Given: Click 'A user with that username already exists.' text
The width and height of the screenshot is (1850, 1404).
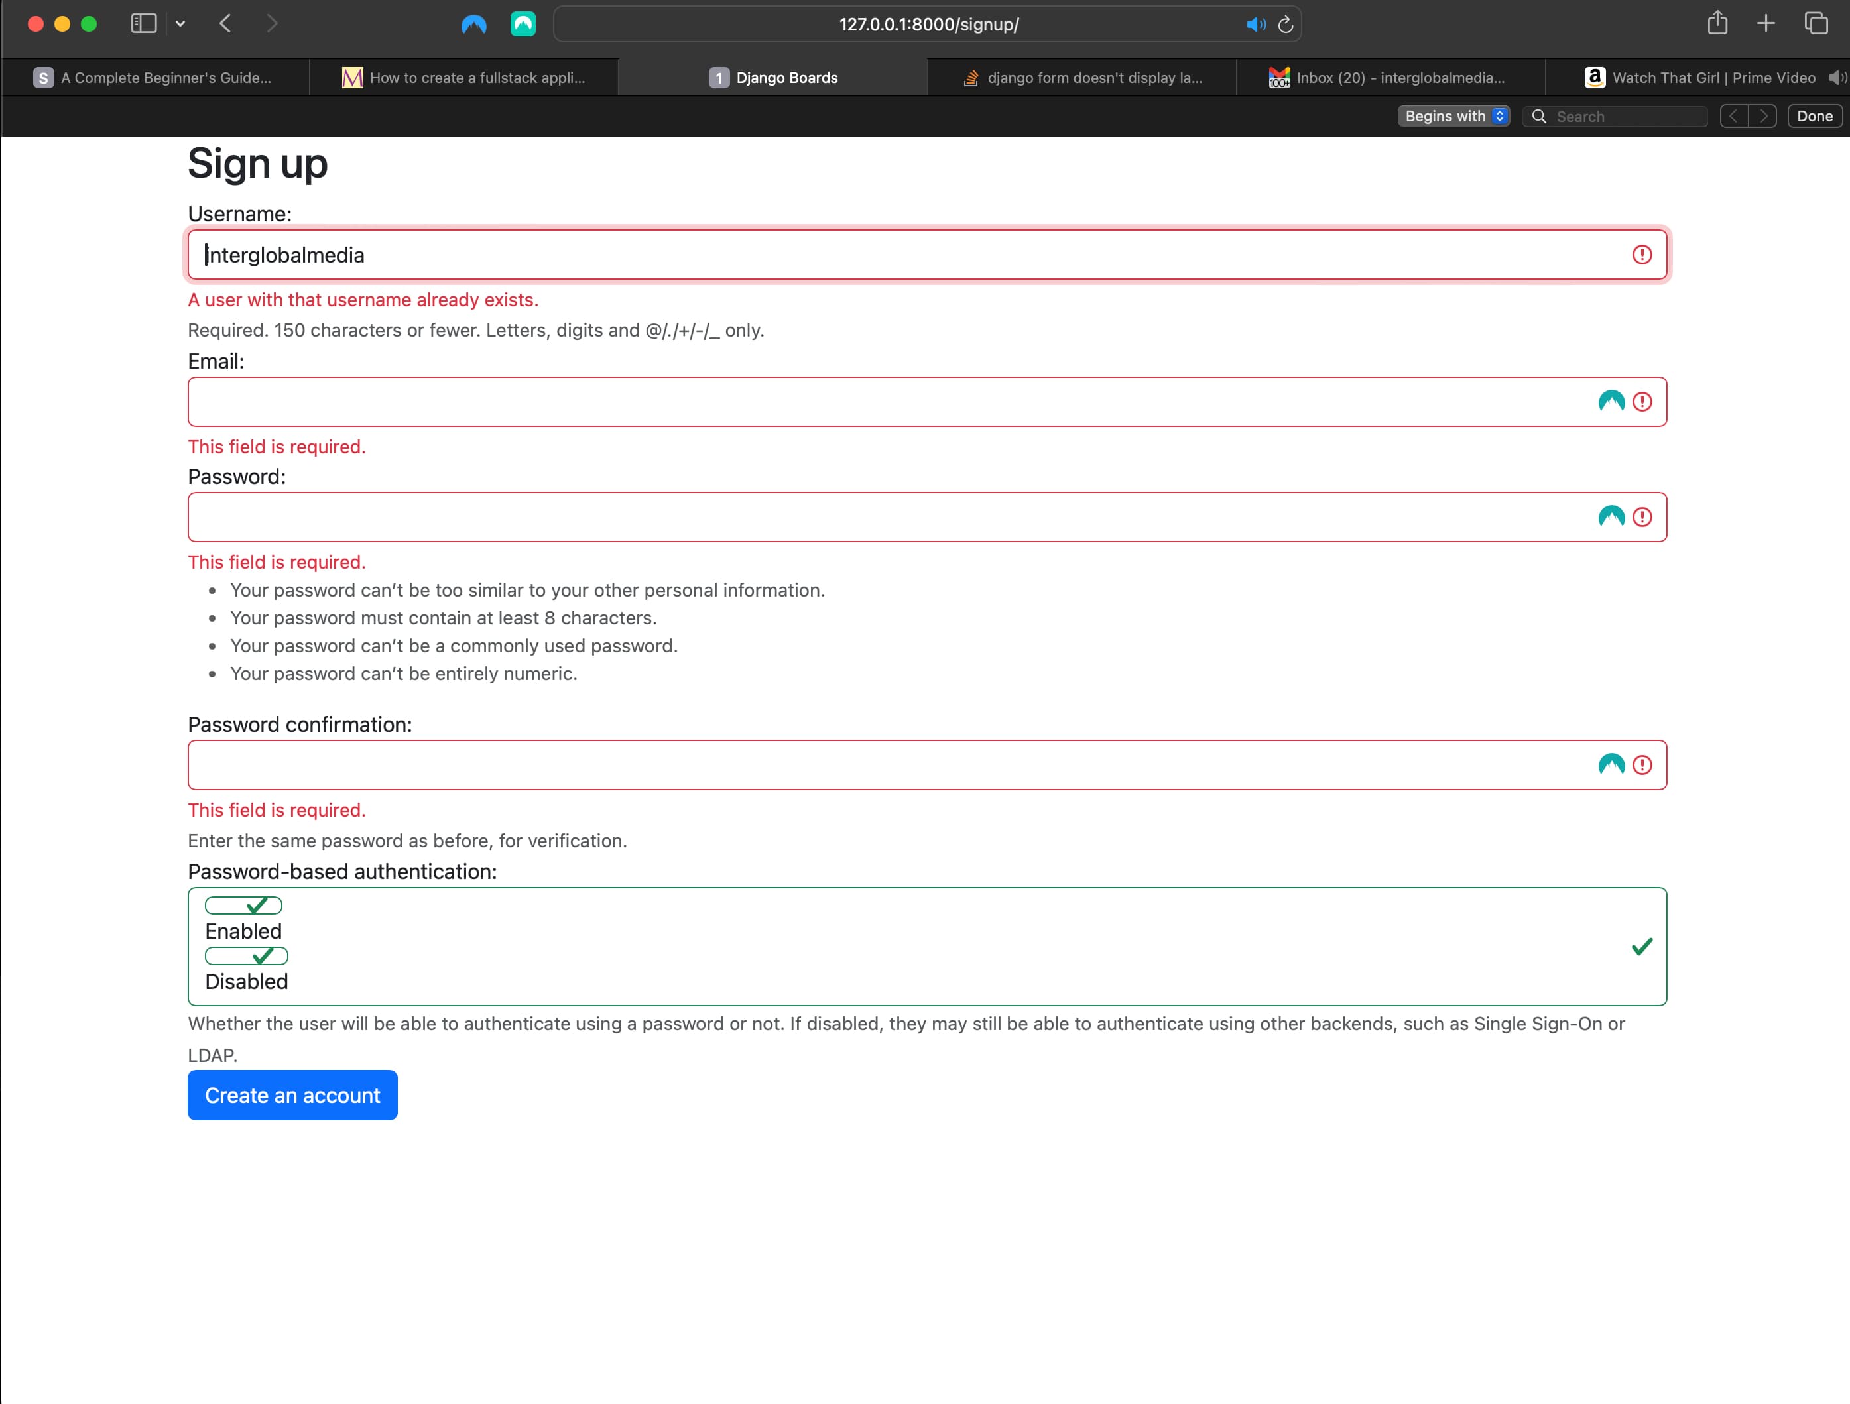Looking at the screenshot, I should click(363, 300).
